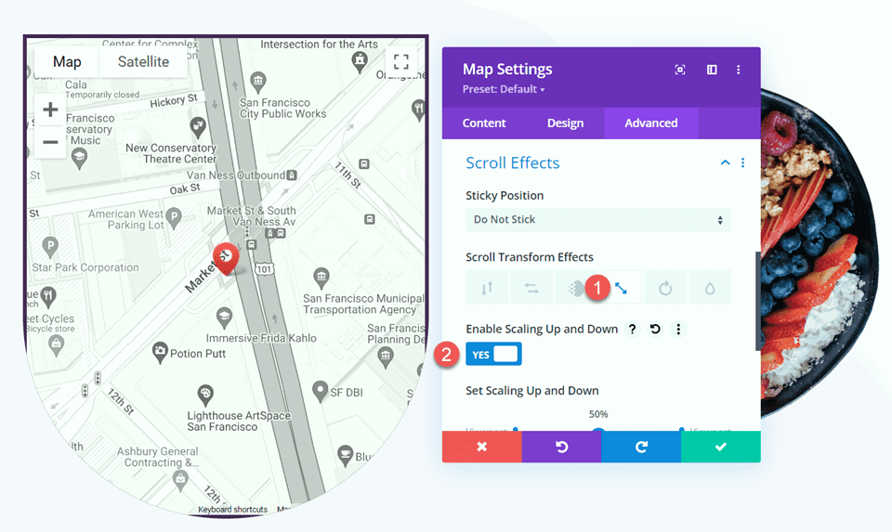Open Sticky Position dropdown
The image size is (892, 532).
[x=597, y=219]
